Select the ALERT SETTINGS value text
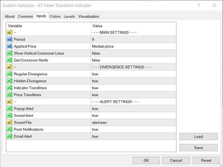 click(x=116, y=102)
